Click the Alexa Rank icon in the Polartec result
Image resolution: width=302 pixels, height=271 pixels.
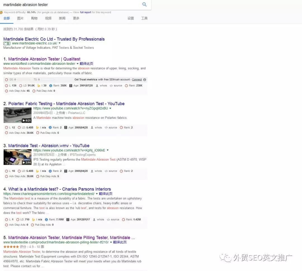[50, 128]
